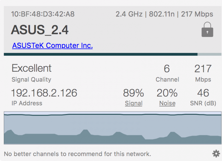Image resolution: width=222 pixels, height=161 pixels.
Task: Click the 20% noise value
Action: point(167,93)
